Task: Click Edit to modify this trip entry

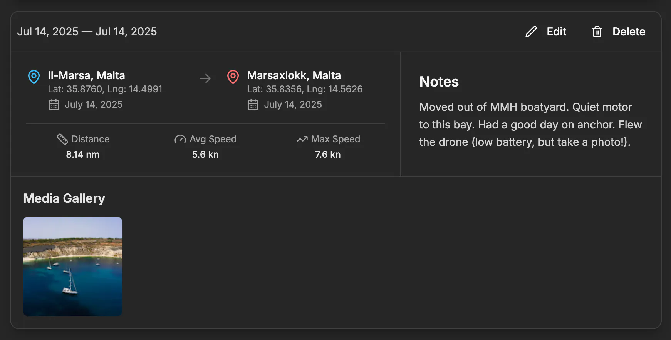Action: pyautogui.click(x=556, y=32)
